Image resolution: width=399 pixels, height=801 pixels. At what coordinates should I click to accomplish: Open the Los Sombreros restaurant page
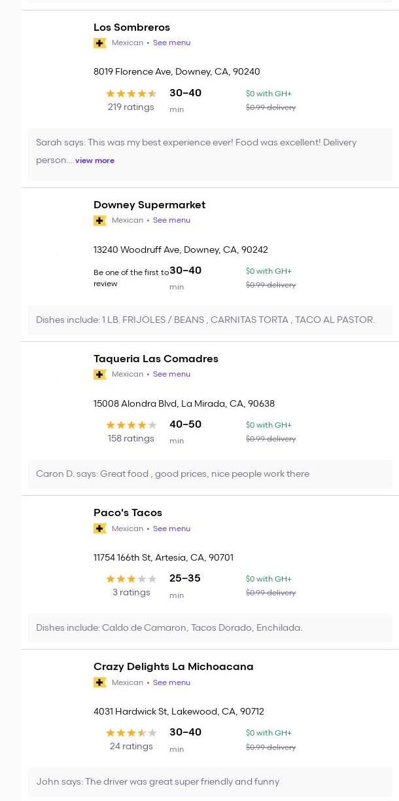131,28
